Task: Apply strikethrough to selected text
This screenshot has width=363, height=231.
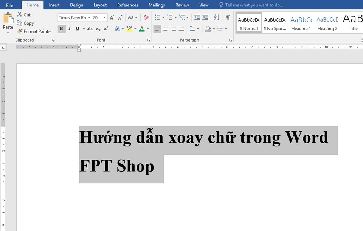Action: click(x=90, y=28)
